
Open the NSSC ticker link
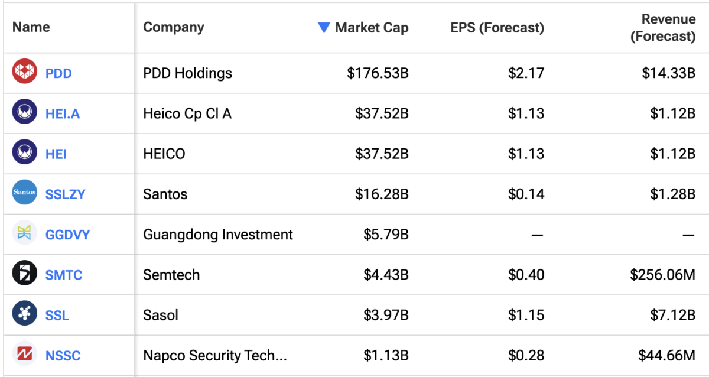(63, 356)
